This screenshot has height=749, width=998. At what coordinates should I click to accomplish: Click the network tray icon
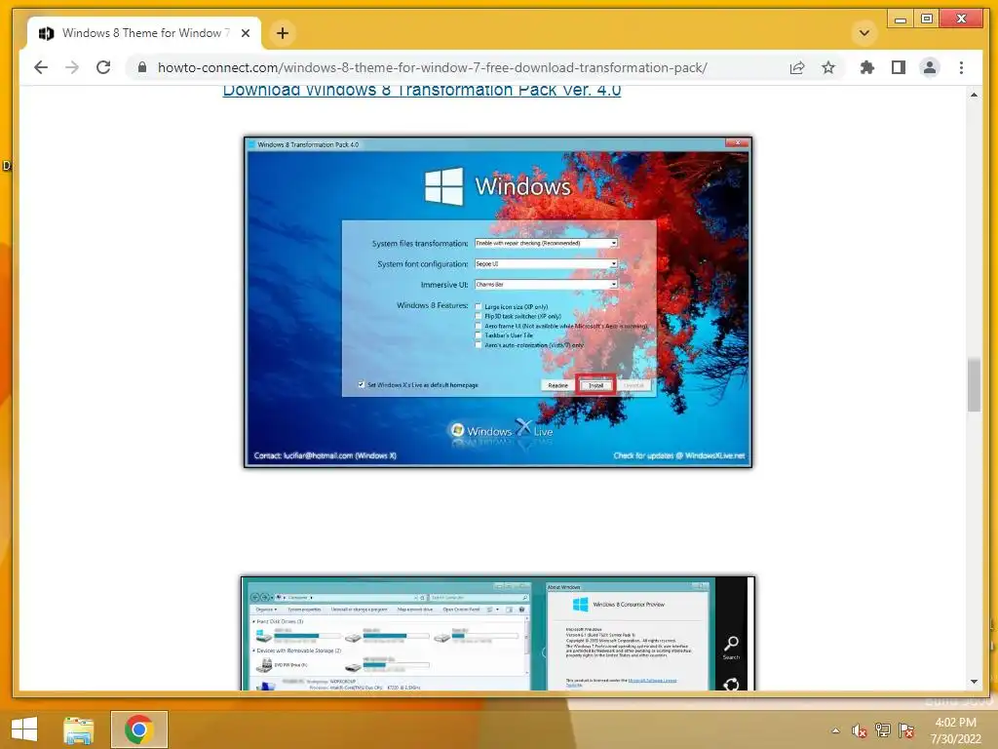[x=883, y=730]
